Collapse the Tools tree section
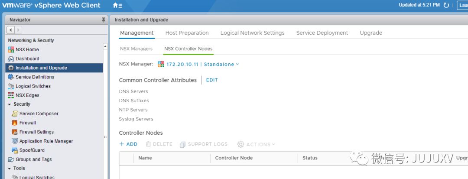Screen dimensions: 468x179 pyautogui.click(x=10, y=169)
